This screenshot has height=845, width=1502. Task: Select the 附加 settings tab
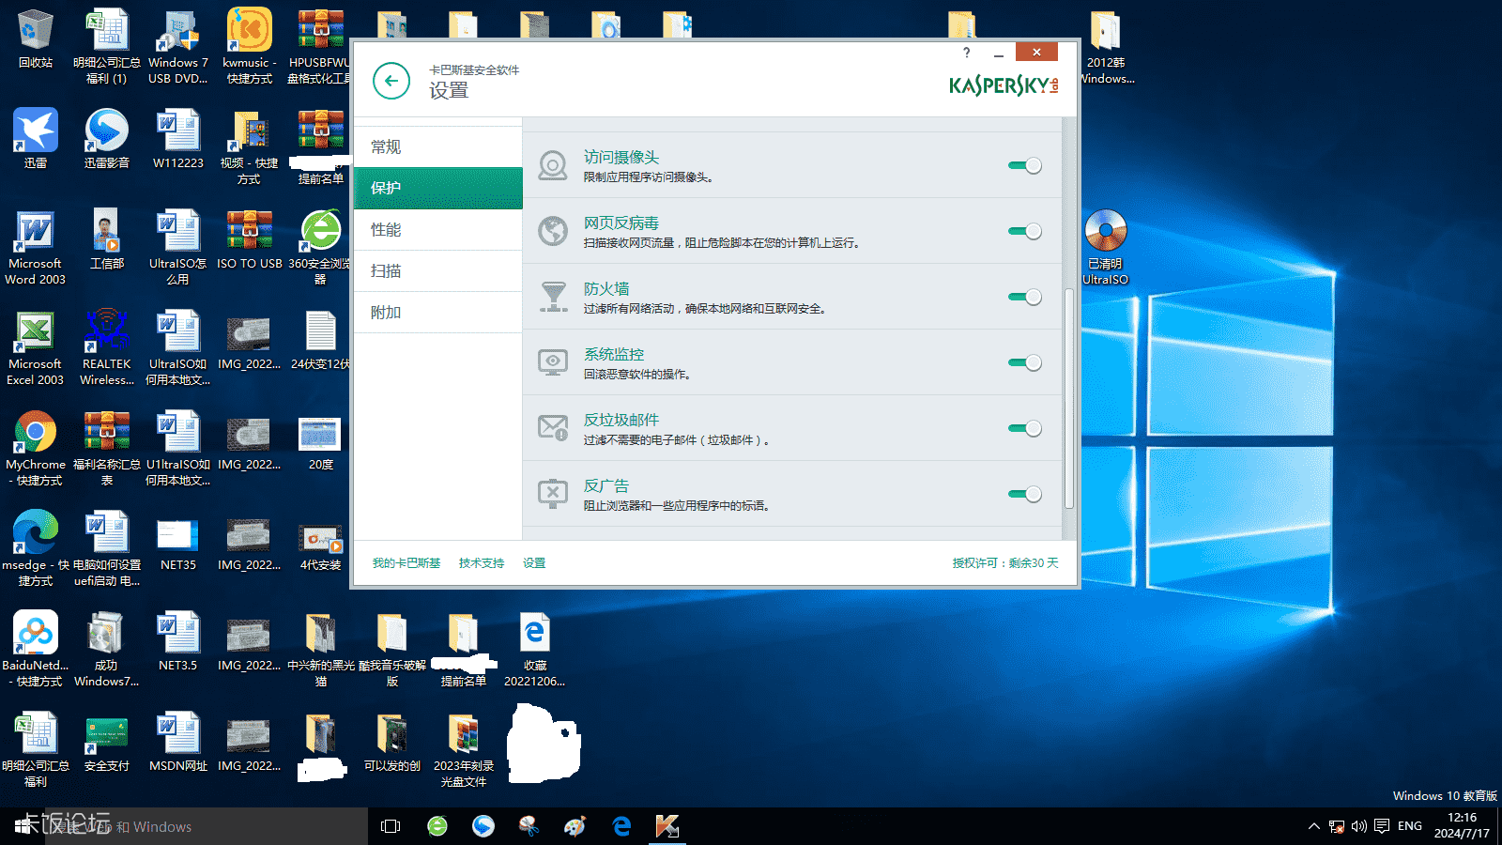coord(437,312)
